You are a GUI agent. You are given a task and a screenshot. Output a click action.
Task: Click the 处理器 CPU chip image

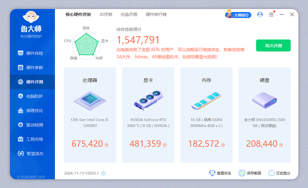pos(90,101)
